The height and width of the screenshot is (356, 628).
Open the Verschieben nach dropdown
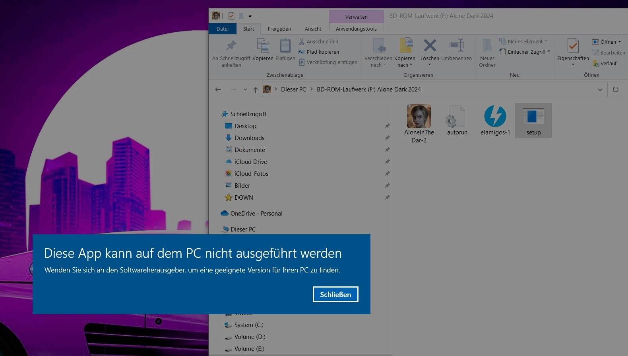(378, 53)
